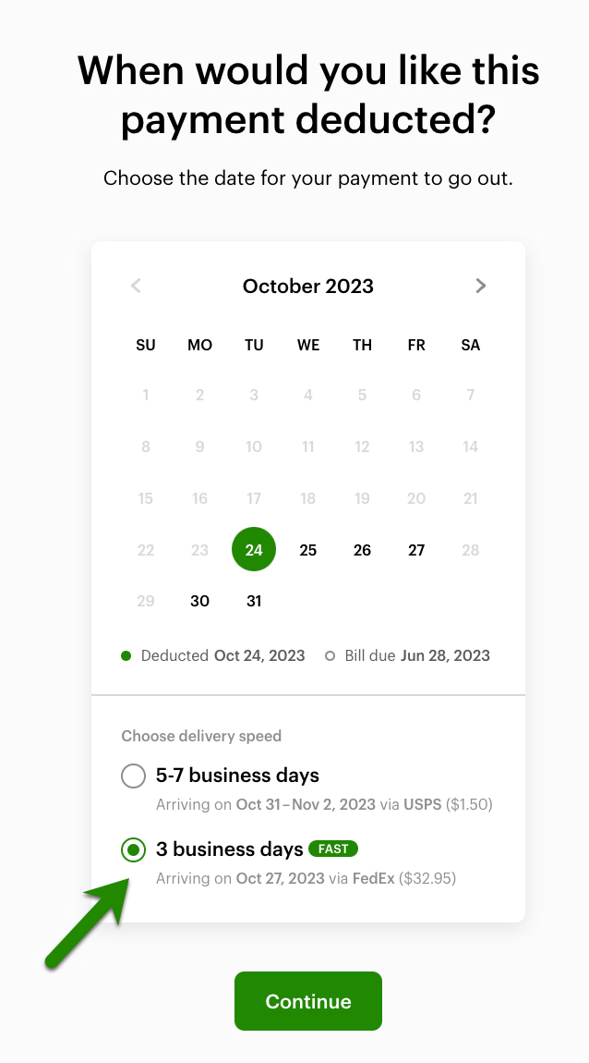Click the Bill due legend circle
This screenshot has width=589, height=1063.
tap(331, 656)
